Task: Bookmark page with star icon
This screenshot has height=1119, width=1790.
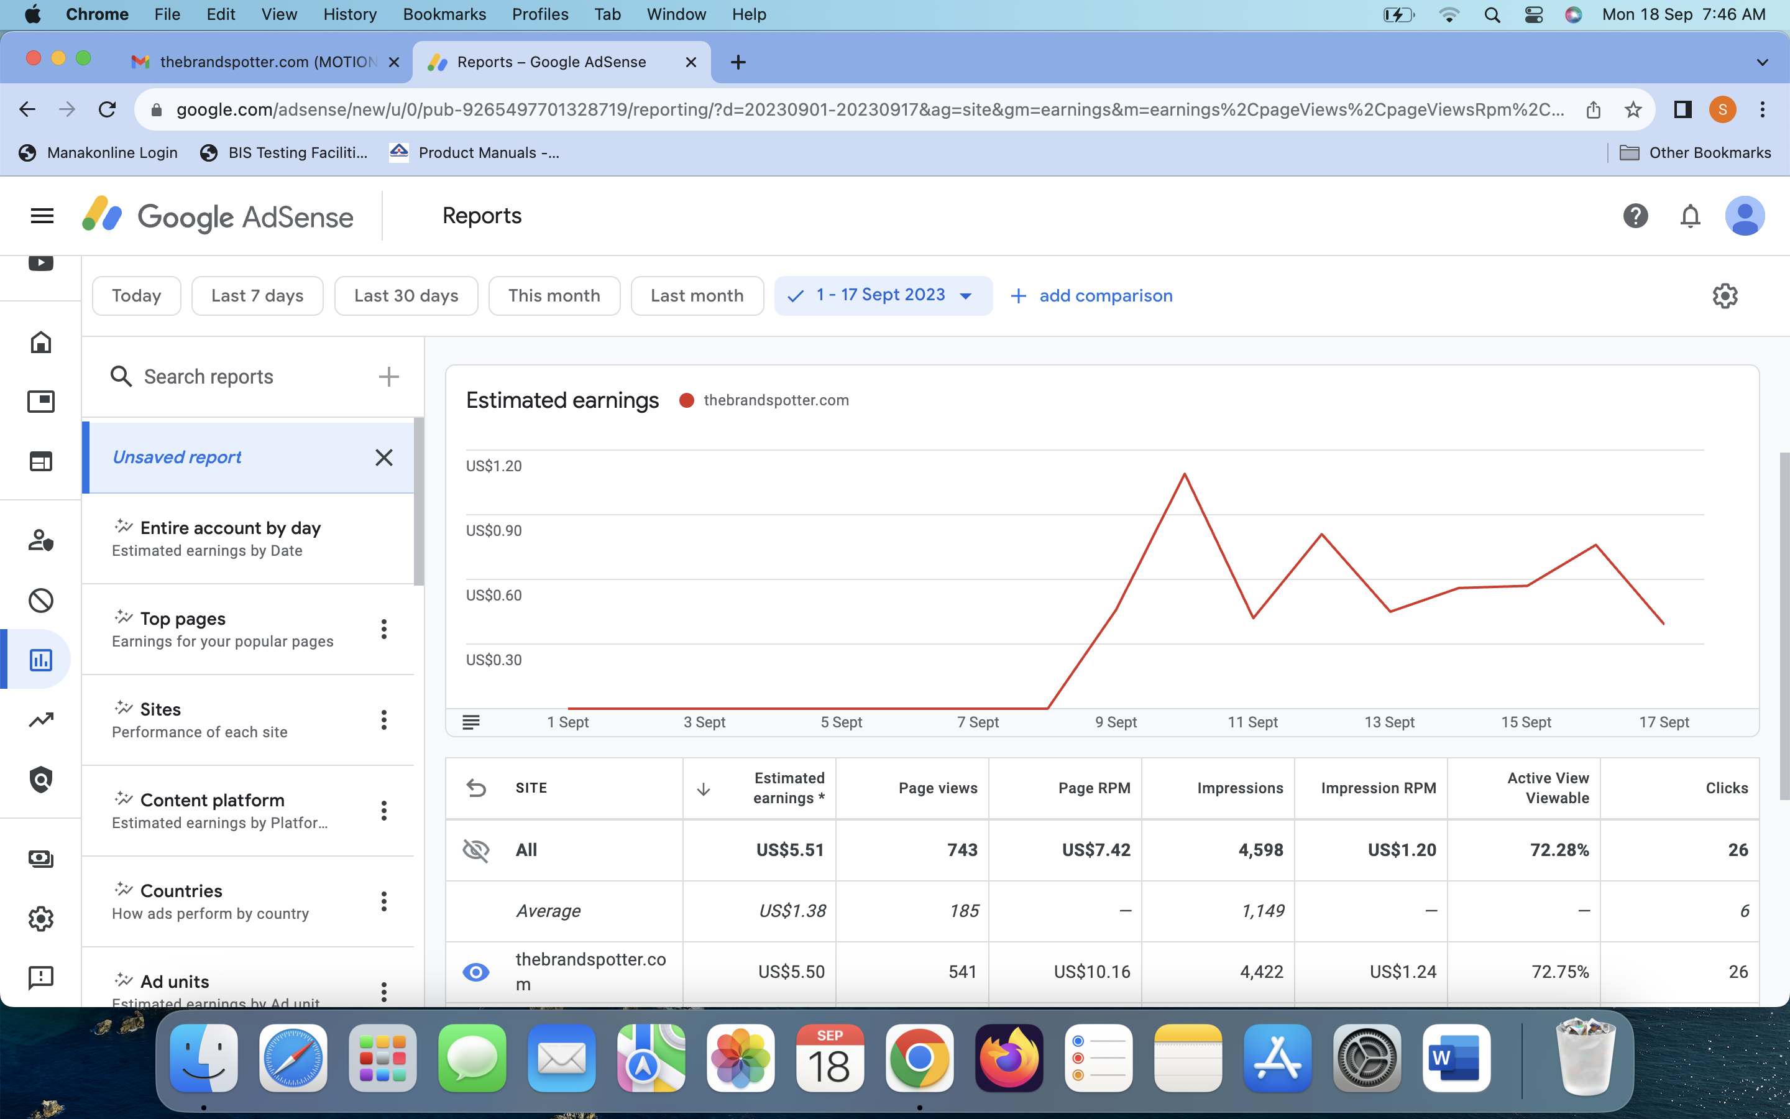Action: tap(1633, 109)
